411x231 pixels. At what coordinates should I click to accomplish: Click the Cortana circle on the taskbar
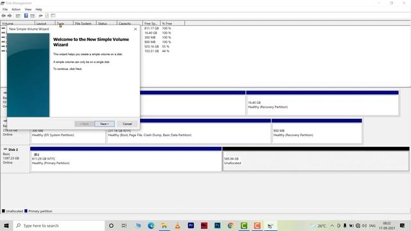[x=111, y=225]
